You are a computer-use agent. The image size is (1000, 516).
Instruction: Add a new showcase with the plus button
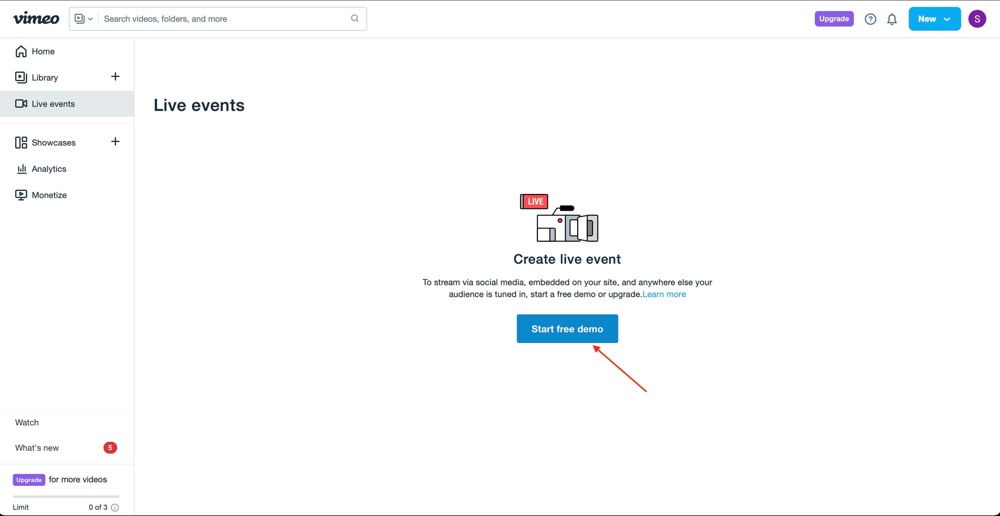click(115, 142)
